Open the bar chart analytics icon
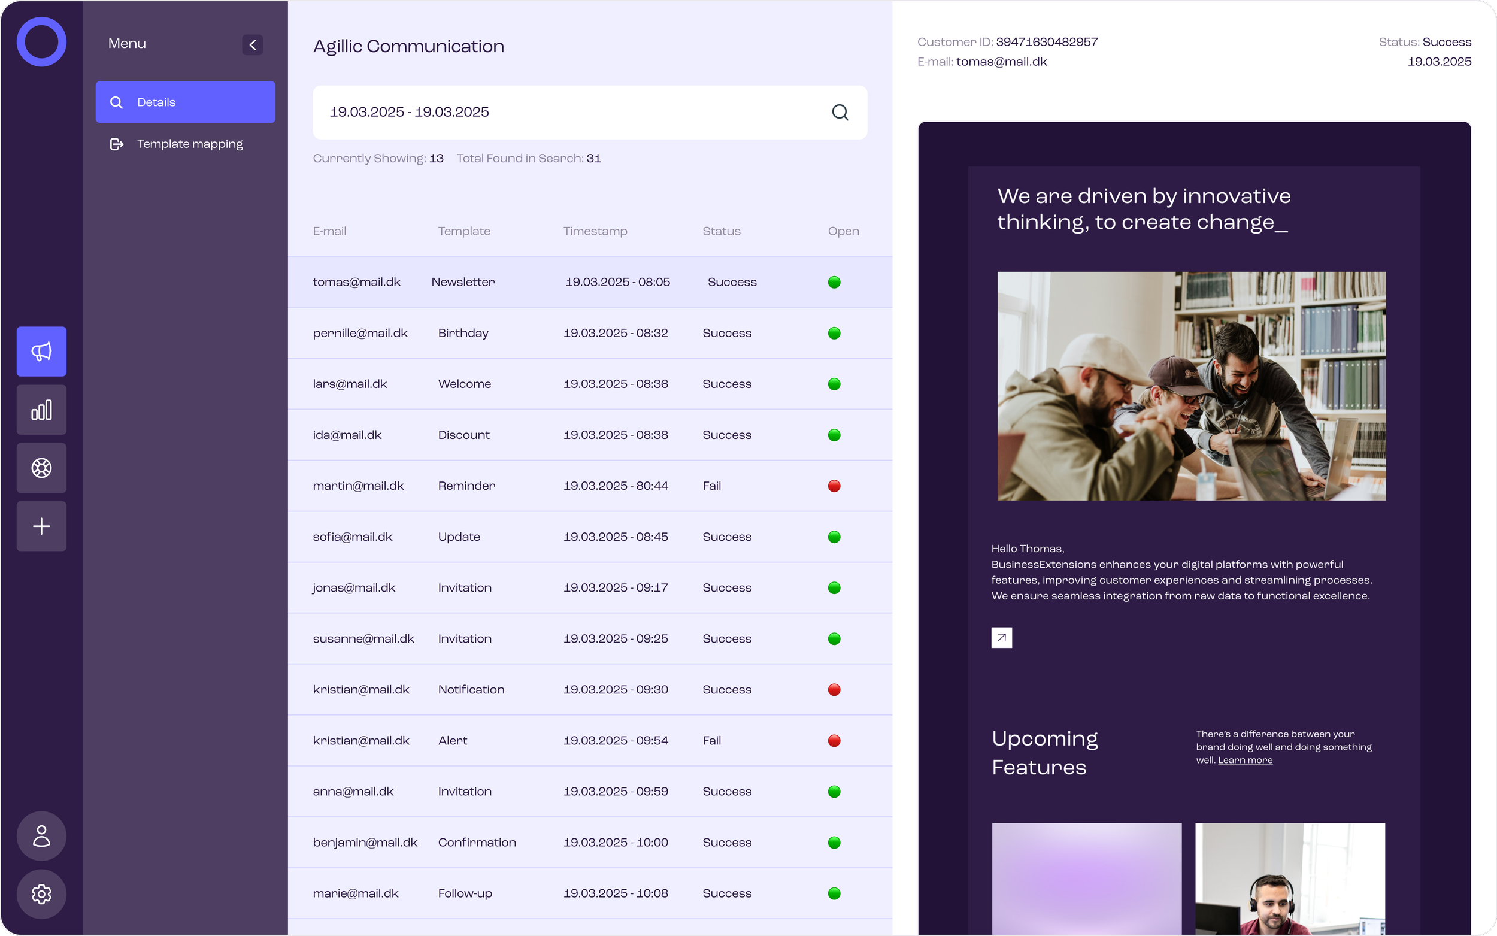The width and height of the screenshot is (1497, 936). click(41, 409)
